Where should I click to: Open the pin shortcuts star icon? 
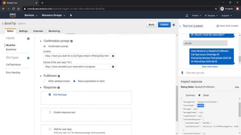pyautogui.click(x=71, y=15)
